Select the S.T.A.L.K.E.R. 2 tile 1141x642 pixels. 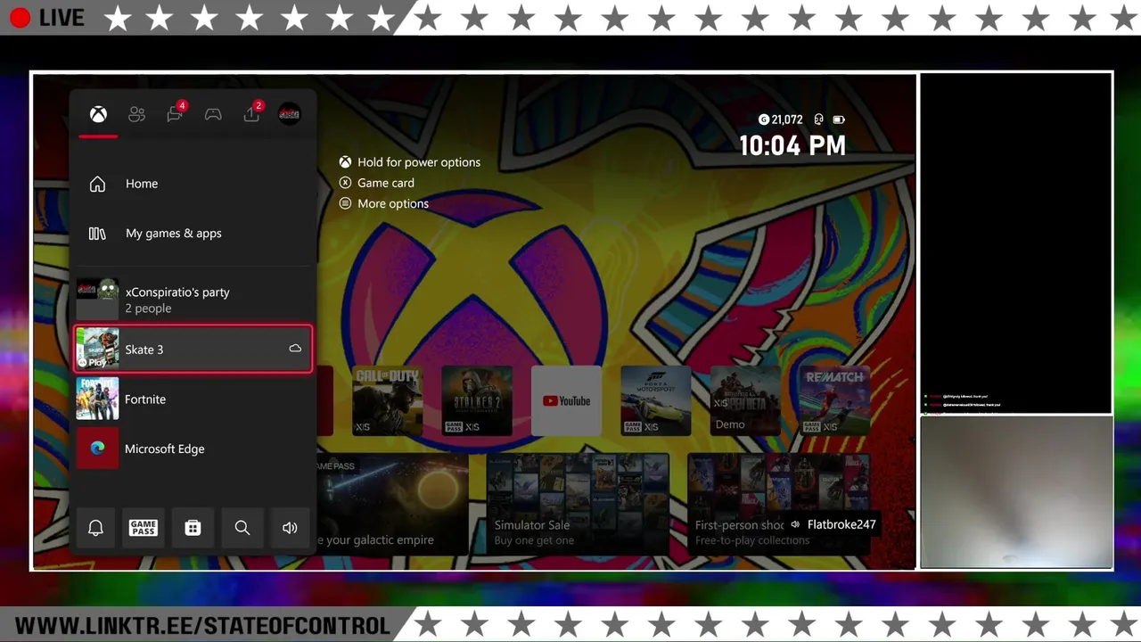477,400
